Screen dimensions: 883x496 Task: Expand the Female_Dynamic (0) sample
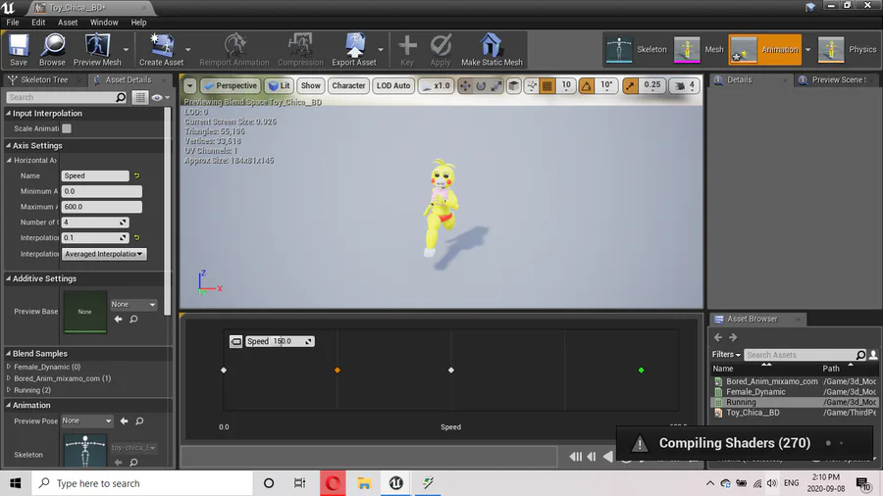(x=9, y=367)
